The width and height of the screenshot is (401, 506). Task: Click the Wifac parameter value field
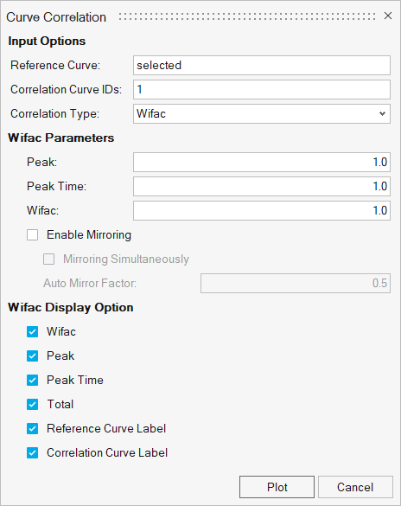tap(261, 210)
